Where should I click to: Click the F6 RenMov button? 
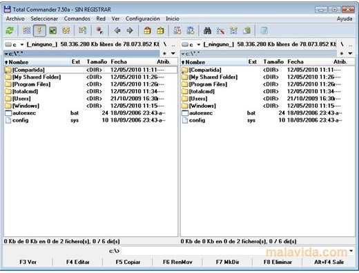click(x=177, y=262)
